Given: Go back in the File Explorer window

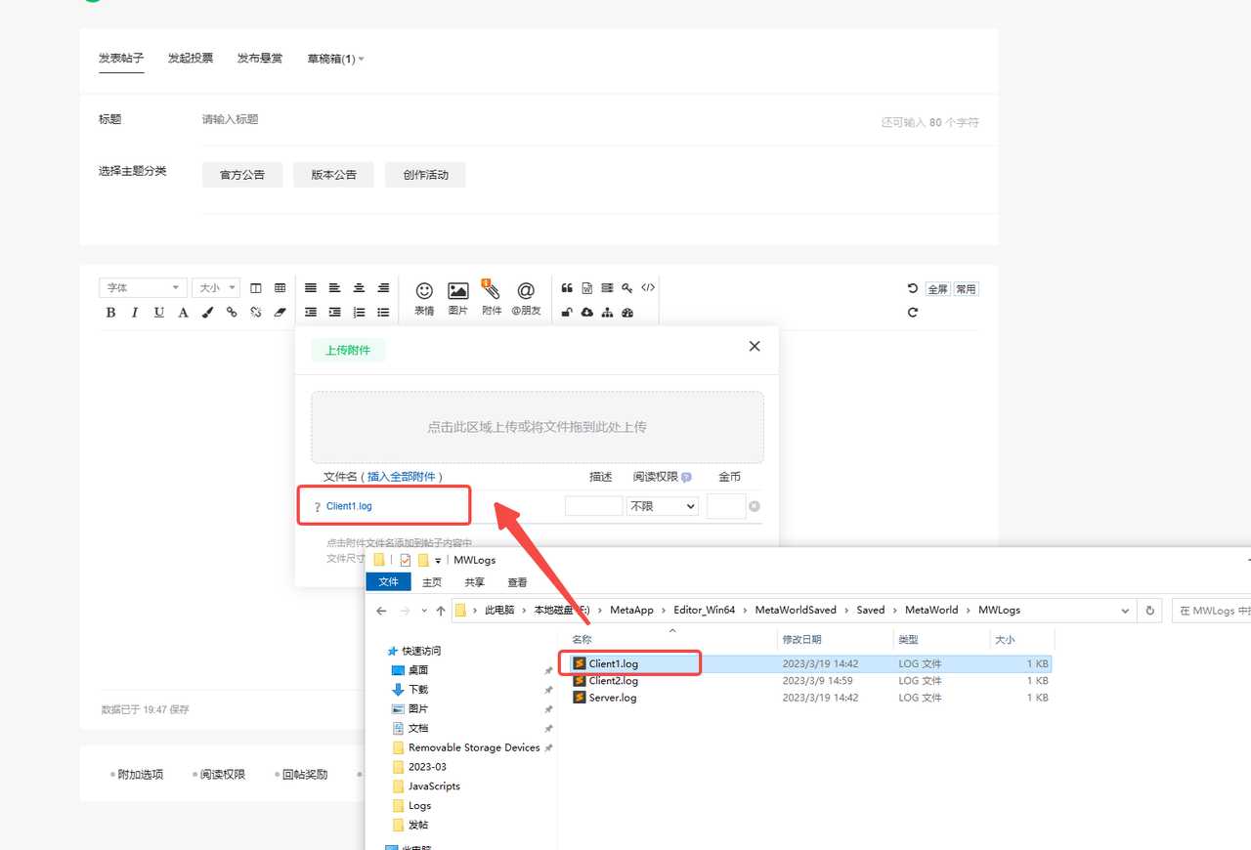Looking at the screenshot, I should click(x=382, y=610).
